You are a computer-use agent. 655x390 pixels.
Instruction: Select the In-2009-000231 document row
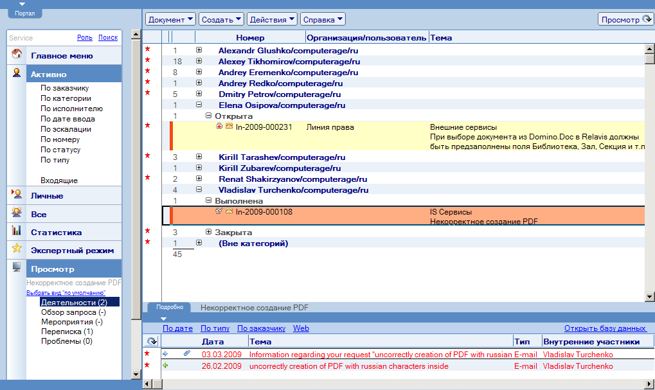click(x=264, y=127)
